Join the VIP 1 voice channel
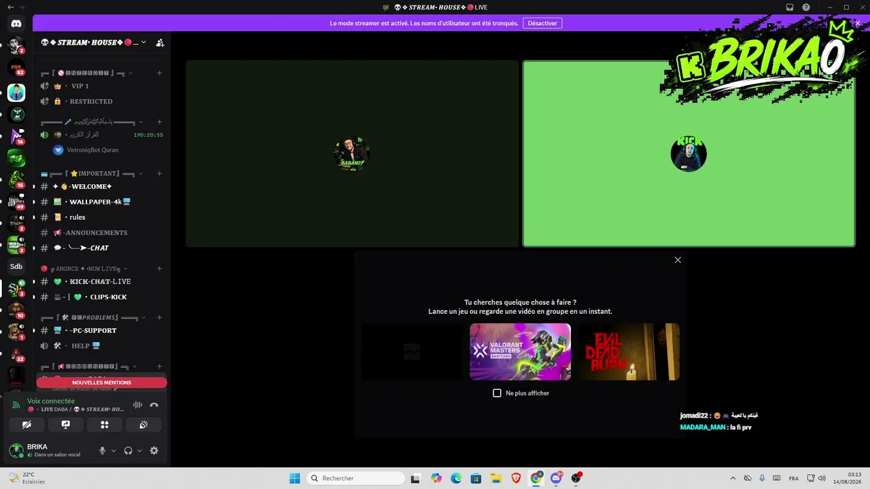Viewport: 870px width, 489px height. click(x=101, y=86)
